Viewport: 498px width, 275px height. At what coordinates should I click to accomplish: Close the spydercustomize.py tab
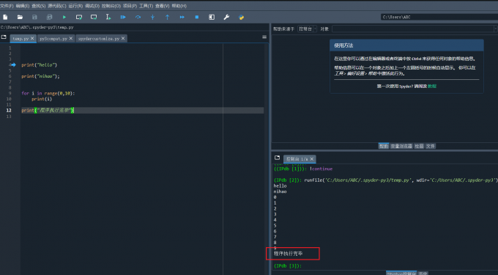(123, 38)
